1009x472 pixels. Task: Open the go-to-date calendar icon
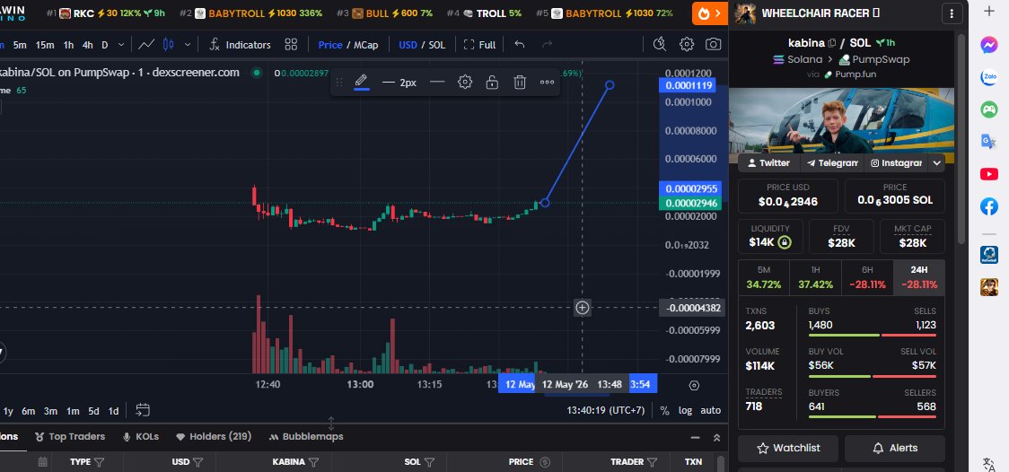coord(143,410)
